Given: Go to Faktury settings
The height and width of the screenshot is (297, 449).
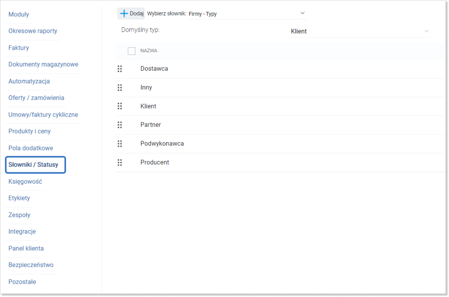Looking at the screenshot, I should pyautogui.click(x=18, y=48).
